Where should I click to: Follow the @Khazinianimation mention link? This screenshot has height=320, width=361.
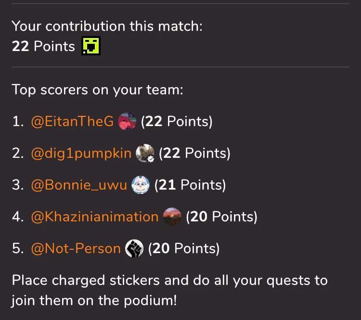[95, 217]
